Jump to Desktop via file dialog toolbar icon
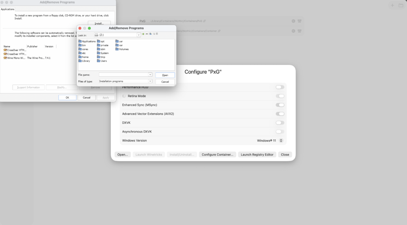 [147, 34]
